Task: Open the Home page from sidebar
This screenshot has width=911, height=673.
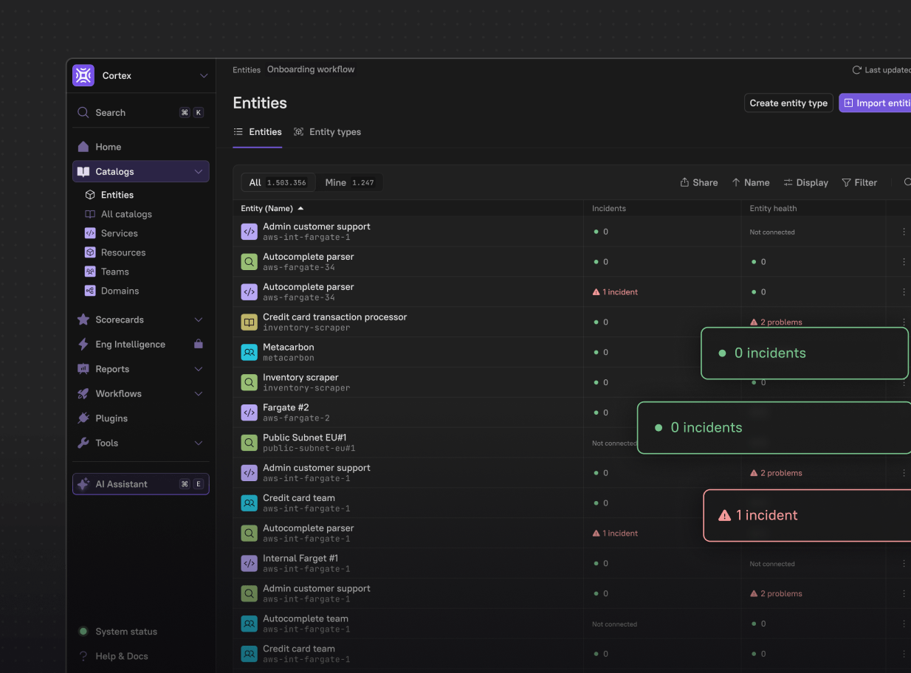Action: pos(108,147)
